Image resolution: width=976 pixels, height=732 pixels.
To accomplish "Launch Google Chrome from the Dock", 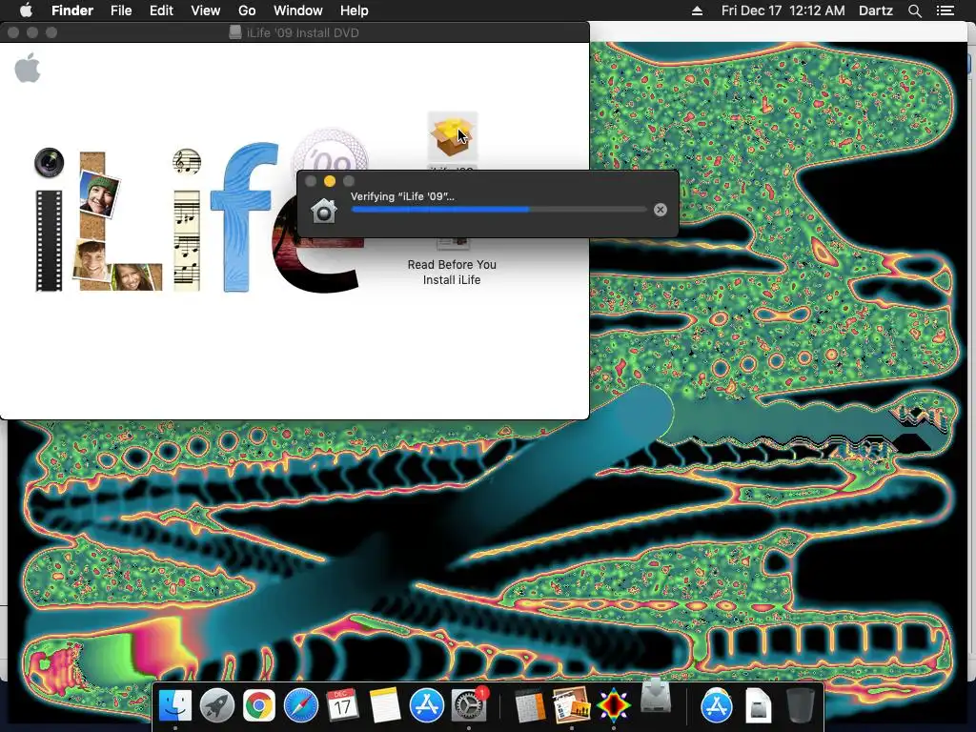I will point(259,705).
